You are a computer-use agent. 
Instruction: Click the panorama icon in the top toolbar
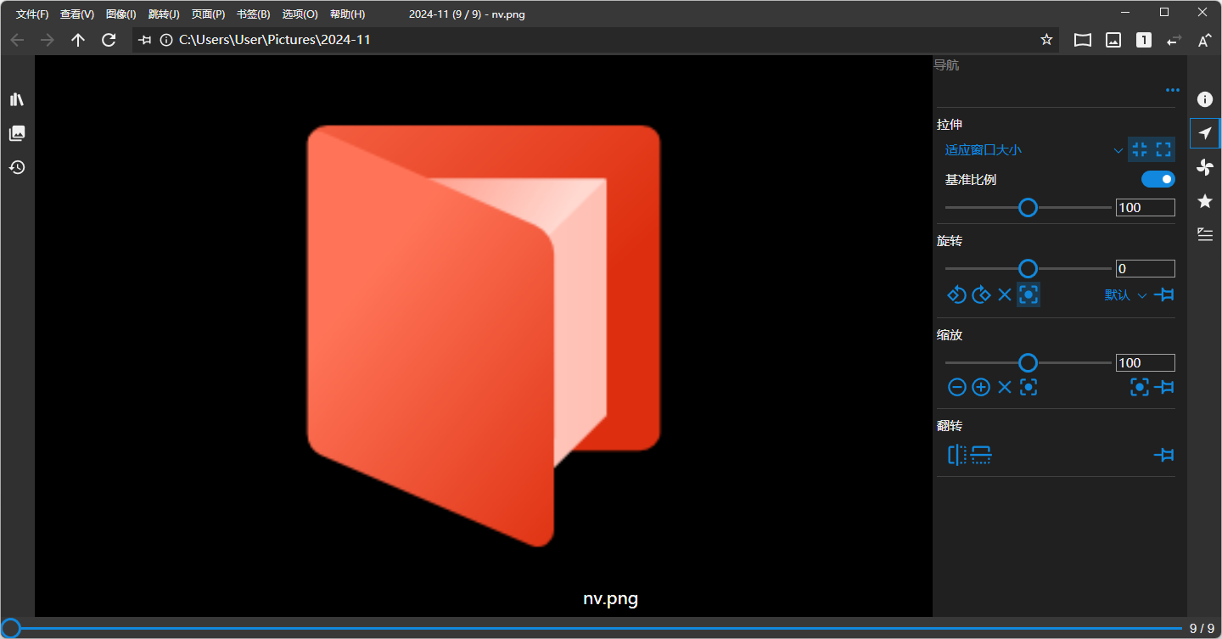[x=1083, y=40]
